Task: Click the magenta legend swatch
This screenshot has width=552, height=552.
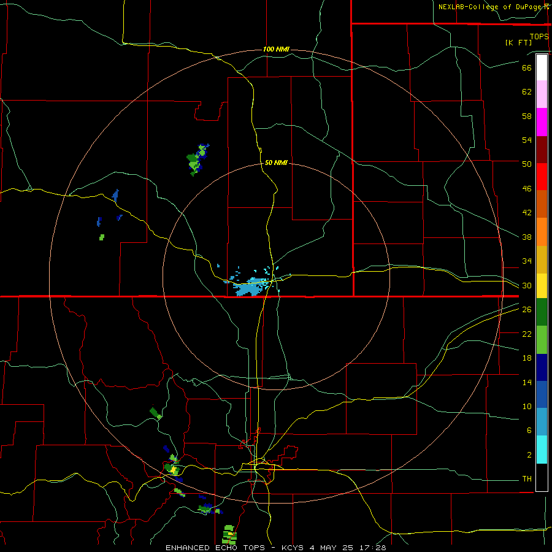Action: (542, 122)
